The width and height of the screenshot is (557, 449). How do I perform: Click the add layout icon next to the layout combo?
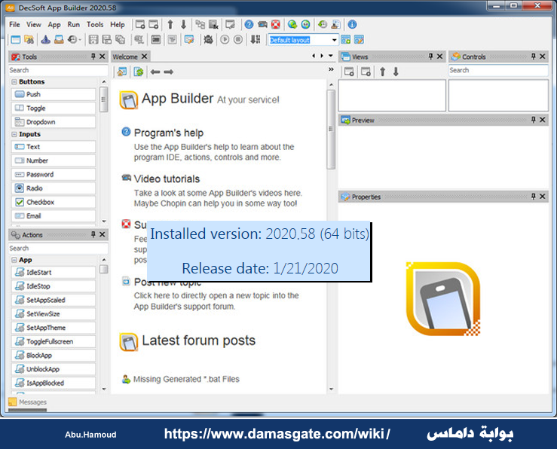coord(346,39)
